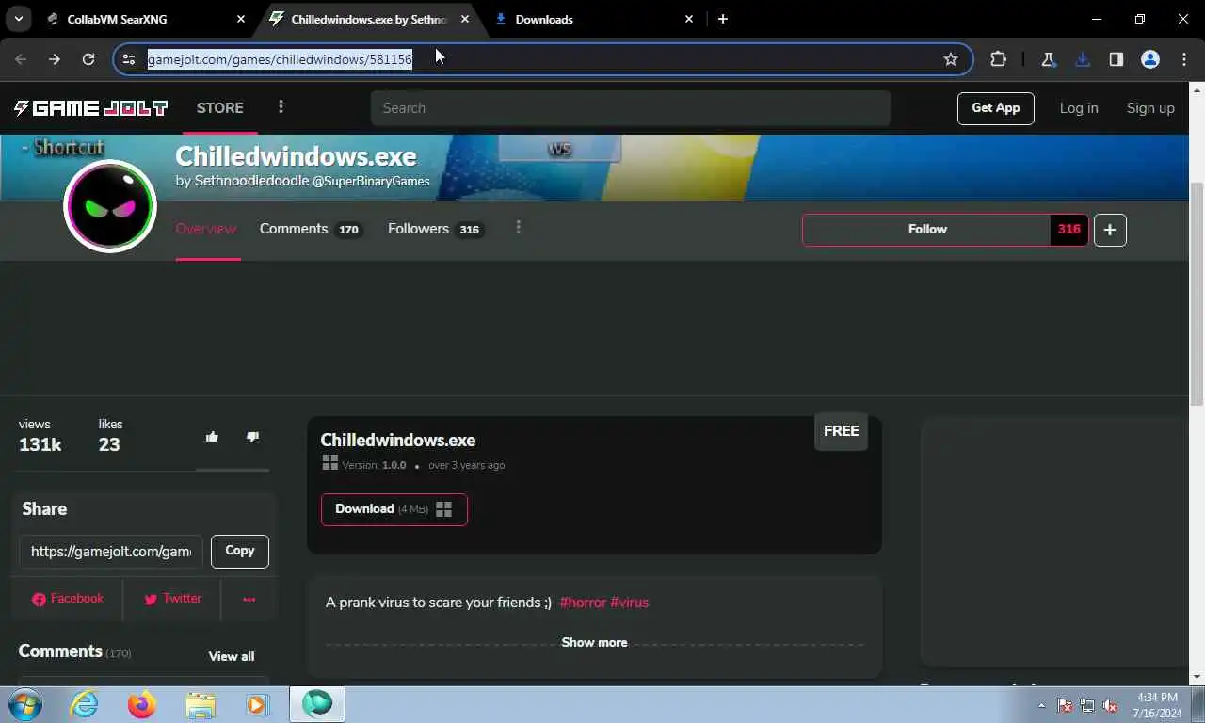Click the #horror hashtag

pos(583,602)
